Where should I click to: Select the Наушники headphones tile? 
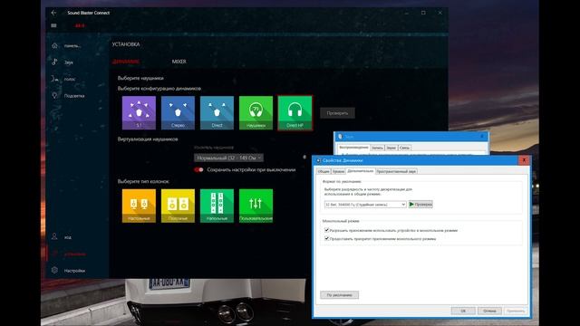pyautogui.click(x=256, y=112)
